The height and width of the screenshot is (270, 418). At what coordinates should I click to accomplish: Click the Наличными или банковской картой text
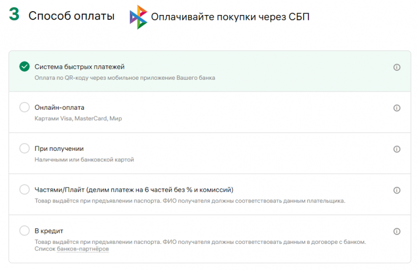(84, 160)
